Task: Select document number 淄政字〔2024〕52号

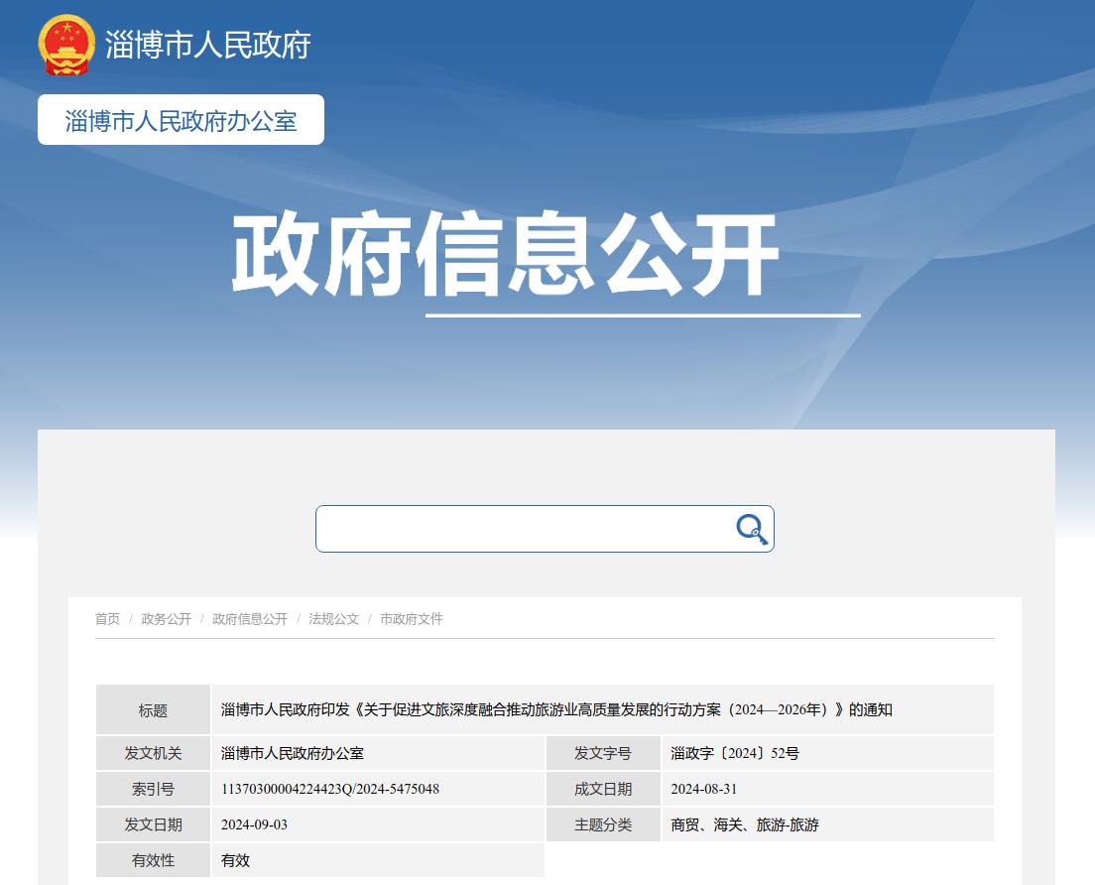Action: coord(735,753)
